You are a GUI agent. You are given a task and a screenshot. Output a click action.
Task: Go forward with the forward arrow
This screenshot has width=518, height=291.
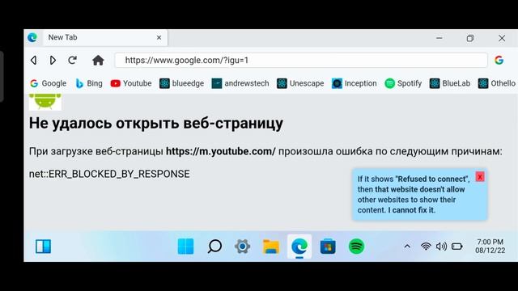pyautogui.click(x=53, y=61)
